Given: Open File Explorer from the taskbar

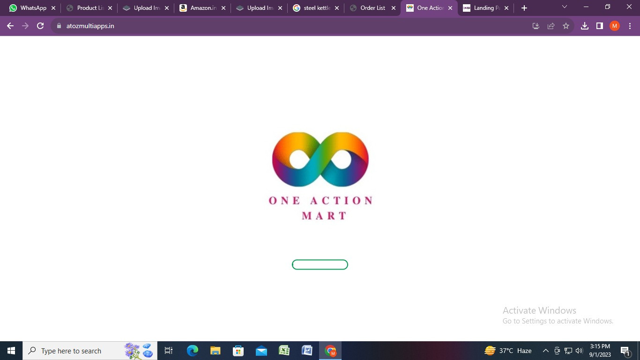Looking at the screenshot, I should click(216, 351).
